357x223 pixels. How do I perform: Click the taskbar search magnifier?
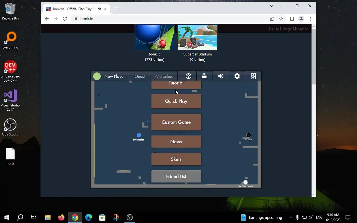pos(20,217)
